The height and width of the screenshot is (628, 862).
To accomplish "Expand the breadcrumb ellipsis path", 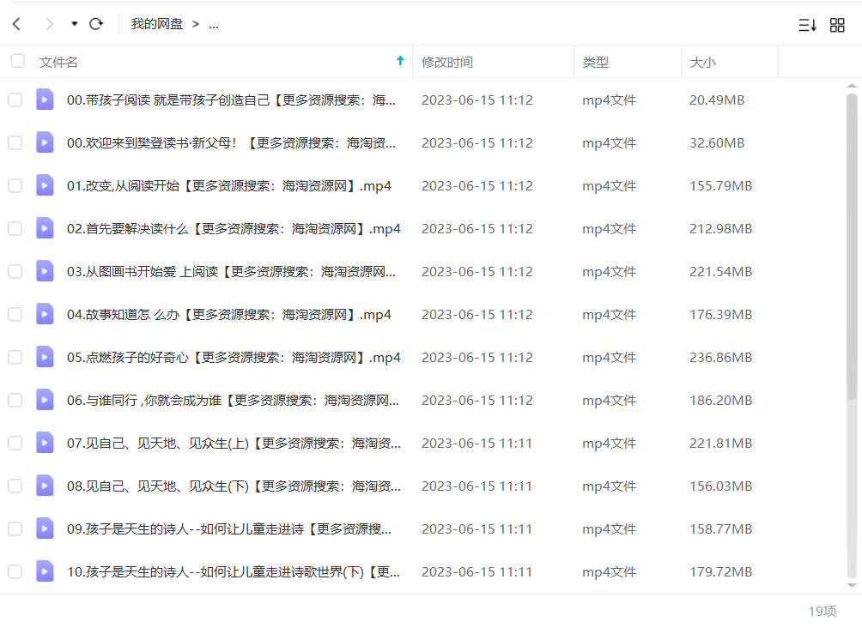I will [x=213, y=25].
